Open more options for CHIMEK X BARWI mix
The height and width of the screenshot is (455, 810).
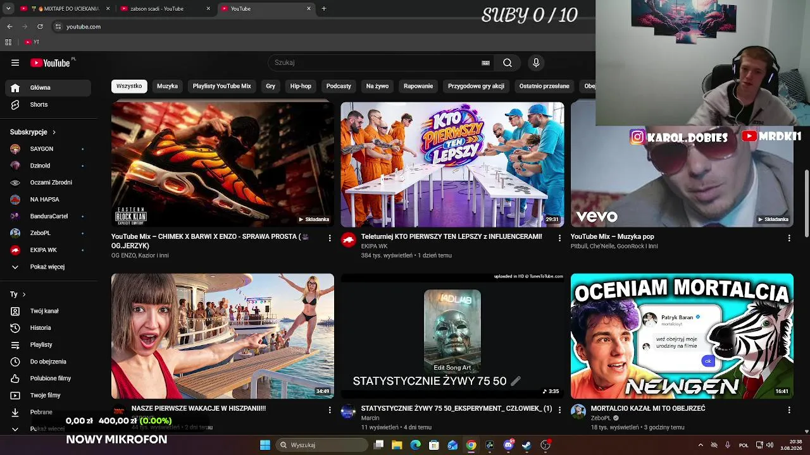(330, 238)
